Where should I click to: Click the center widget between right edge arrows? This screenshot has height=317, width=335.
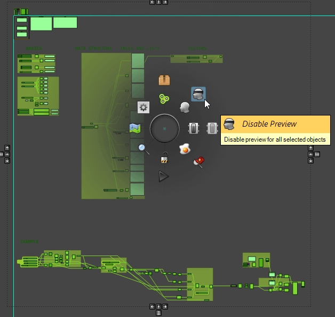click(310, 154)
